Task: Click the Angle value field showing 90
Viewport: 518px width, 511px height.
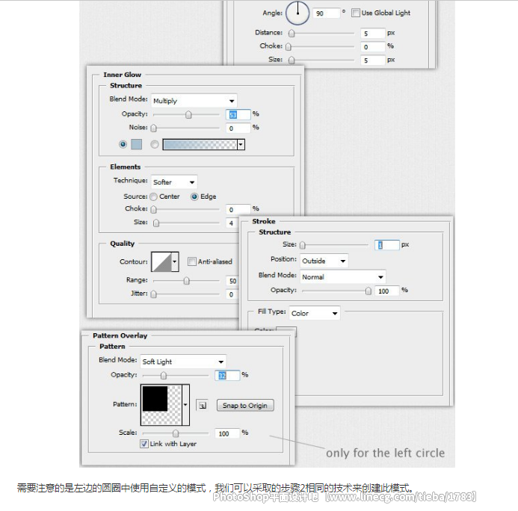Action: (x=326, y=13)
